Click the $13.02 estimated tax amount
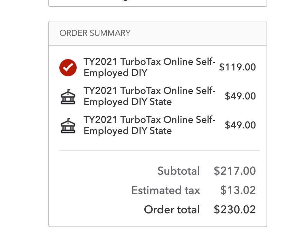The height and width of the screenshot is (232, 299). [x=238, y=190]
